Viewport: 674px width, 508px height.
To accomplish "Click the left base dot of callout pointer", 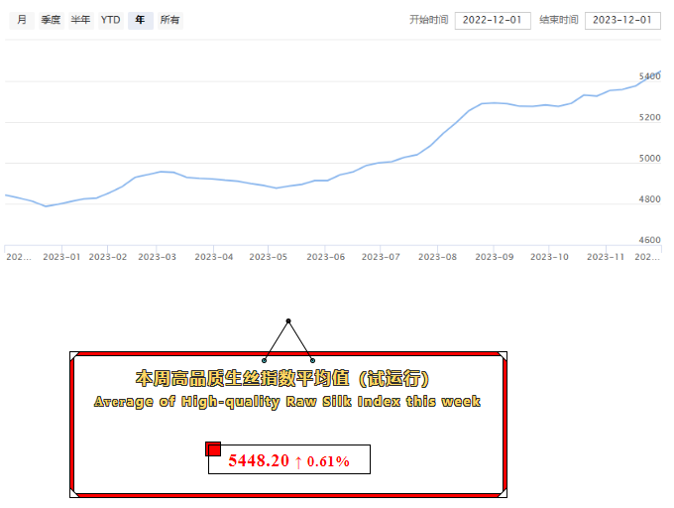I will click(x=265, y=360).
